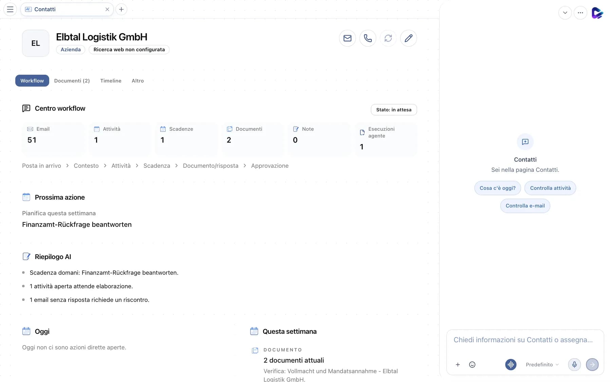Click Ricerca web non configurata badge
The image size is (611, 382).
(129, 50)
